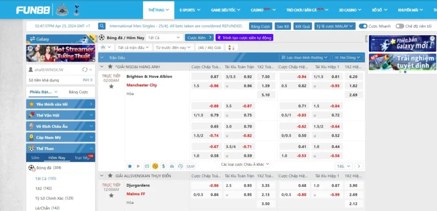Click the search magnifier icon
Viewport: 437px width, 211px height.
102,26
